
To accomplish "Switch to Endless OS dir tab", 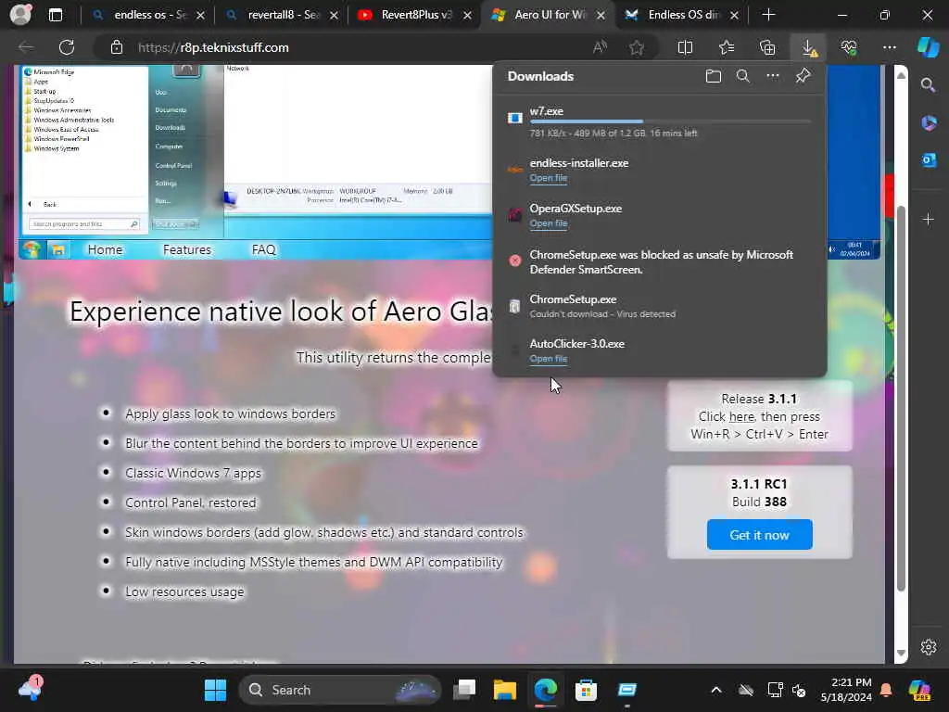I will pyautogui.click(x=682, y=15).
